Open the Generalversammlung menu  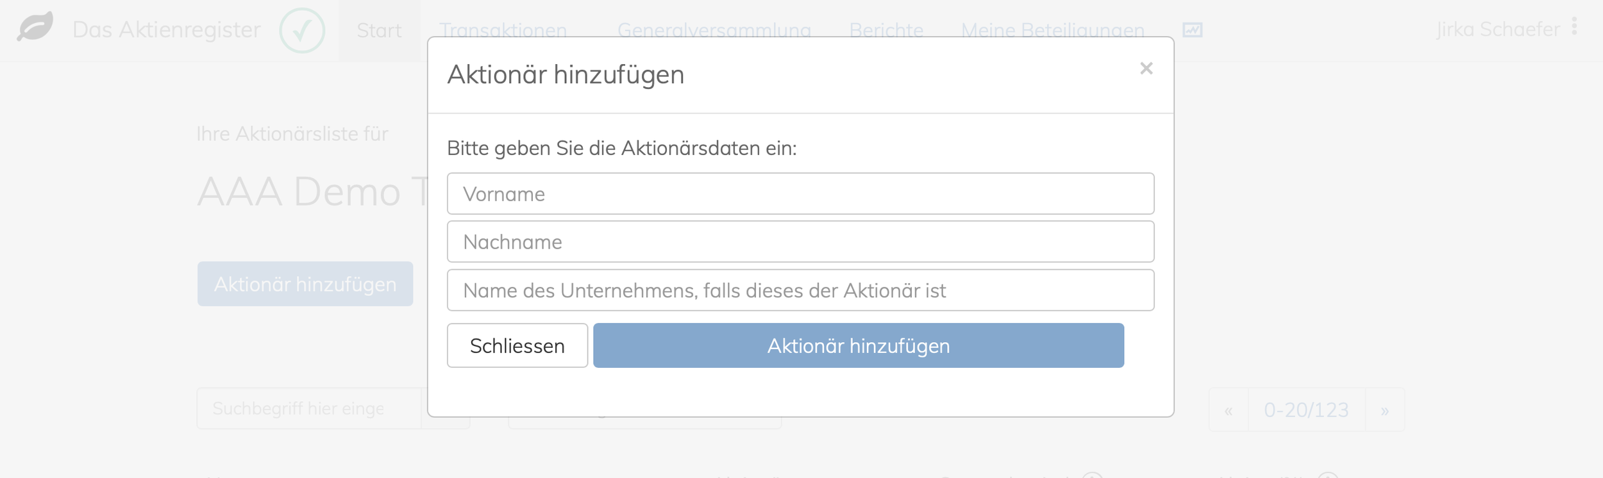714,30
